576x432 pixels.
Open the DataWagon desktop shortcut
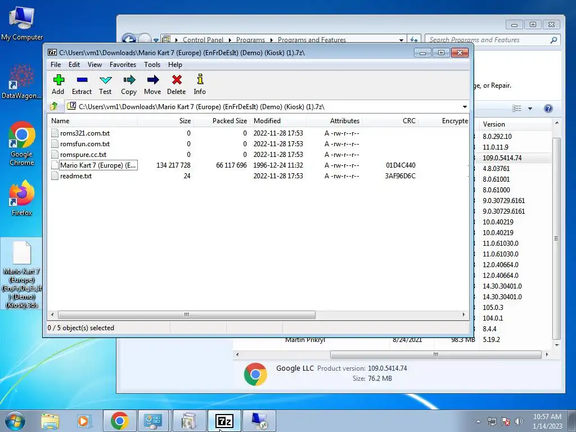coord(22,82)
